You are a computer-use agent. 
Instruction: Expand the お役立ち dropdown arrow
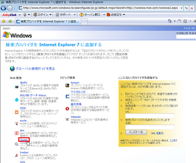coord(124,14)
